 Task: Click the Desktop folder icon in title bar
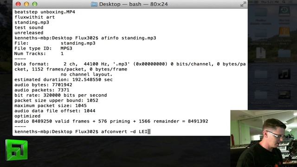pyautogui.click(x=94, y=4)
